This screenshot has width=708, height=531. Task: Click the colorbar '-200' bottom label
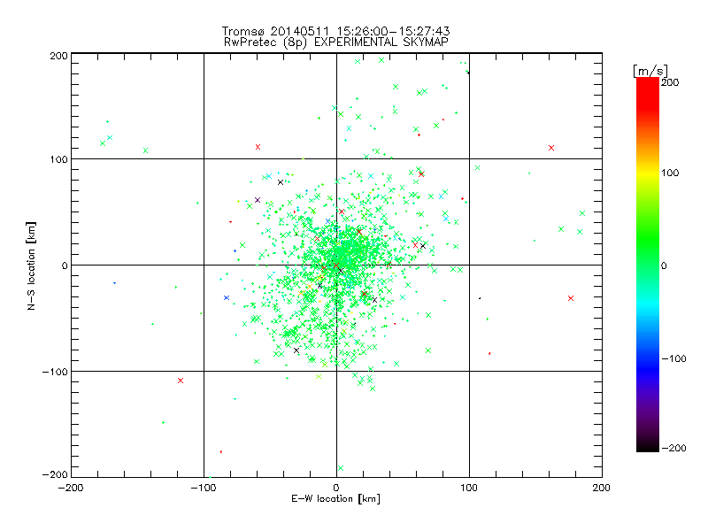click(673, 448)
